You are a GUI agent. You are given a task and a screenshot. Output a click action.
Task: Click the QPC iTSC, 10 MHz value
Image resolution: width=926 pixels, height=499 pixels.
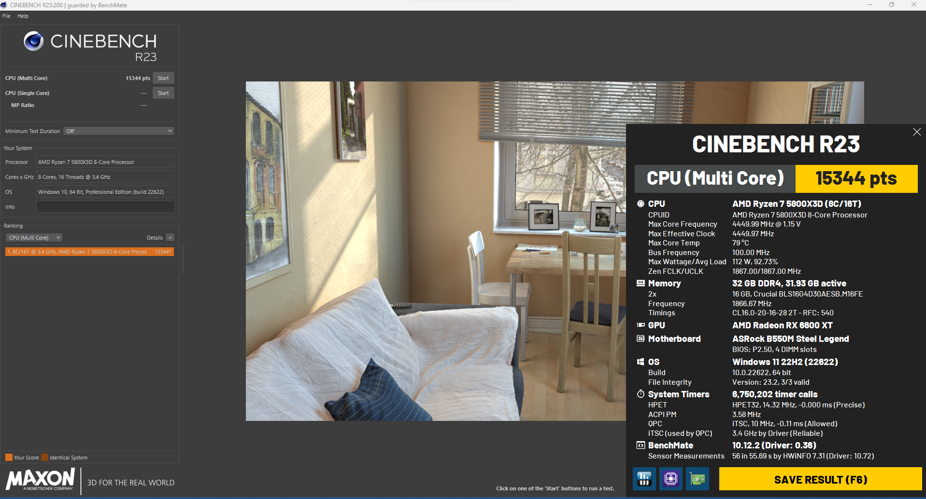(x=784, y=424)
